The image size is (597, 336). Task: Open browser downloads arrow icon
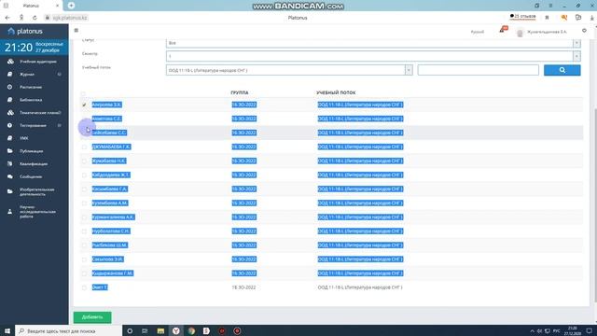pyautogui.click(x=592, y=18)
